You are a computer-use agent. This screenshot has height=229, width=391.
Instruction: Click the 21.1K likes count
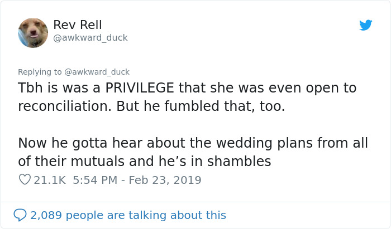(x=50, y=180)
